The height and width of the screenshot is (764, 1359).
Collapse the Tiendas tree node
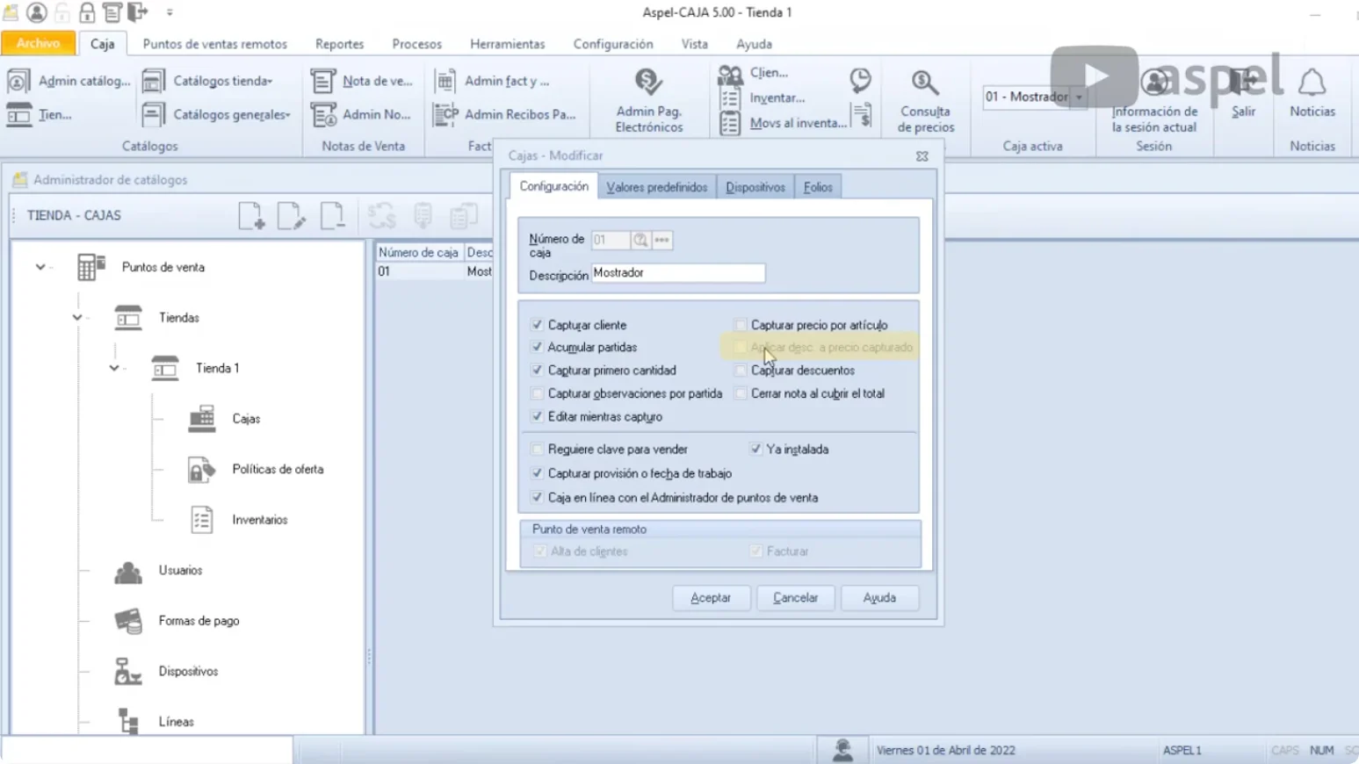(77, 318)
